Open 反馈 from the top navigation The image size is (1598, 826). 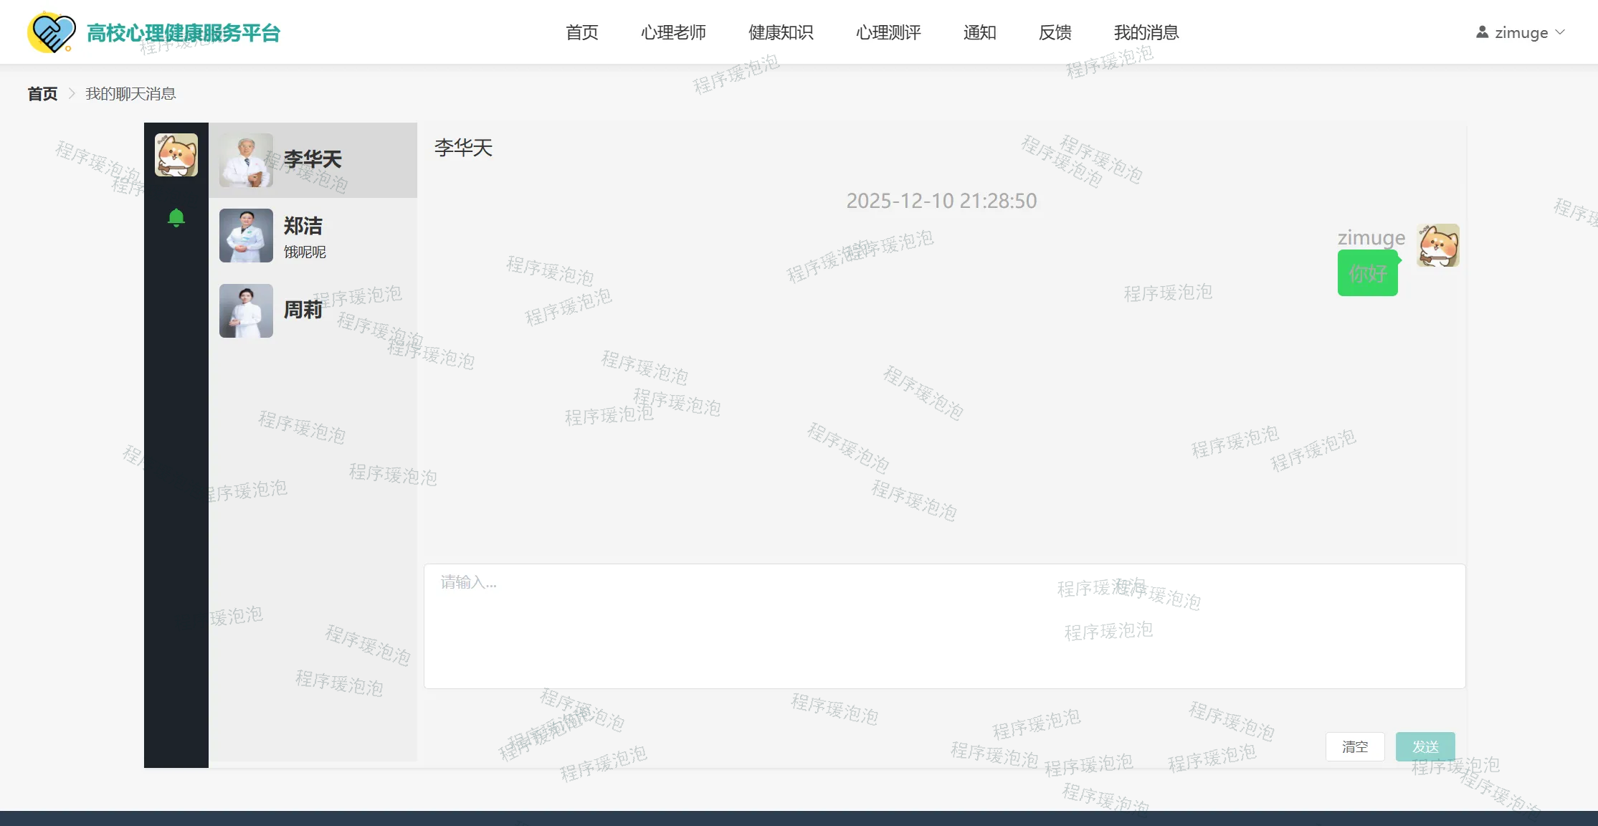click(1055, 32)
